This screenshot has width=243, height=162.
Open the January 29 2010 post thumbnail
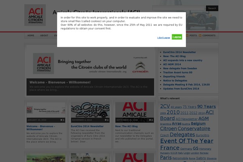point(46,112)
